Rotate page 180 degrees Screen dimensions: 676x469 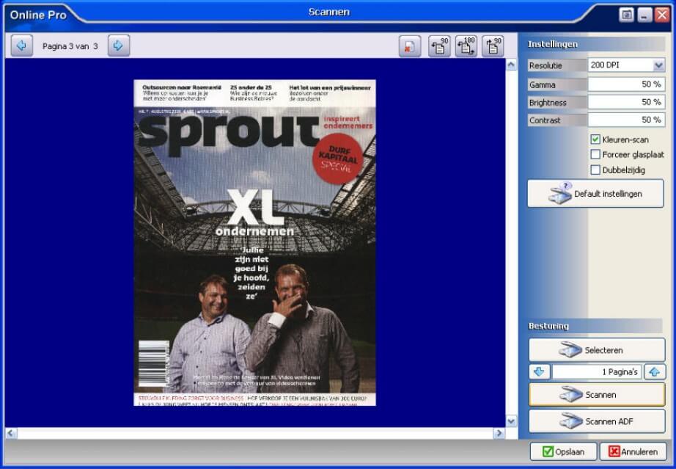pyautogui.click(x=466, y=46)
